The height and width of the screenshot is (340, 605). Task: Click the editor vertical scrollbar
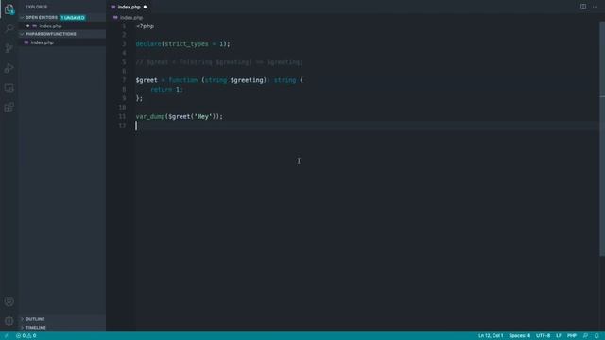(602, 139)
